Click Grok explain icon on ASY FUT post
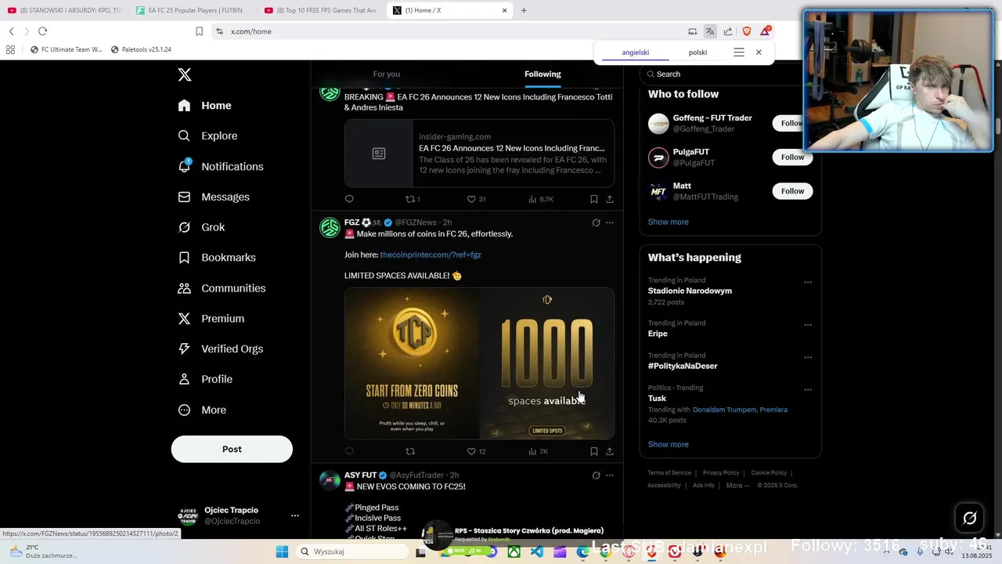Screen dimensions: 1002x564 click(x=596, y=475)
